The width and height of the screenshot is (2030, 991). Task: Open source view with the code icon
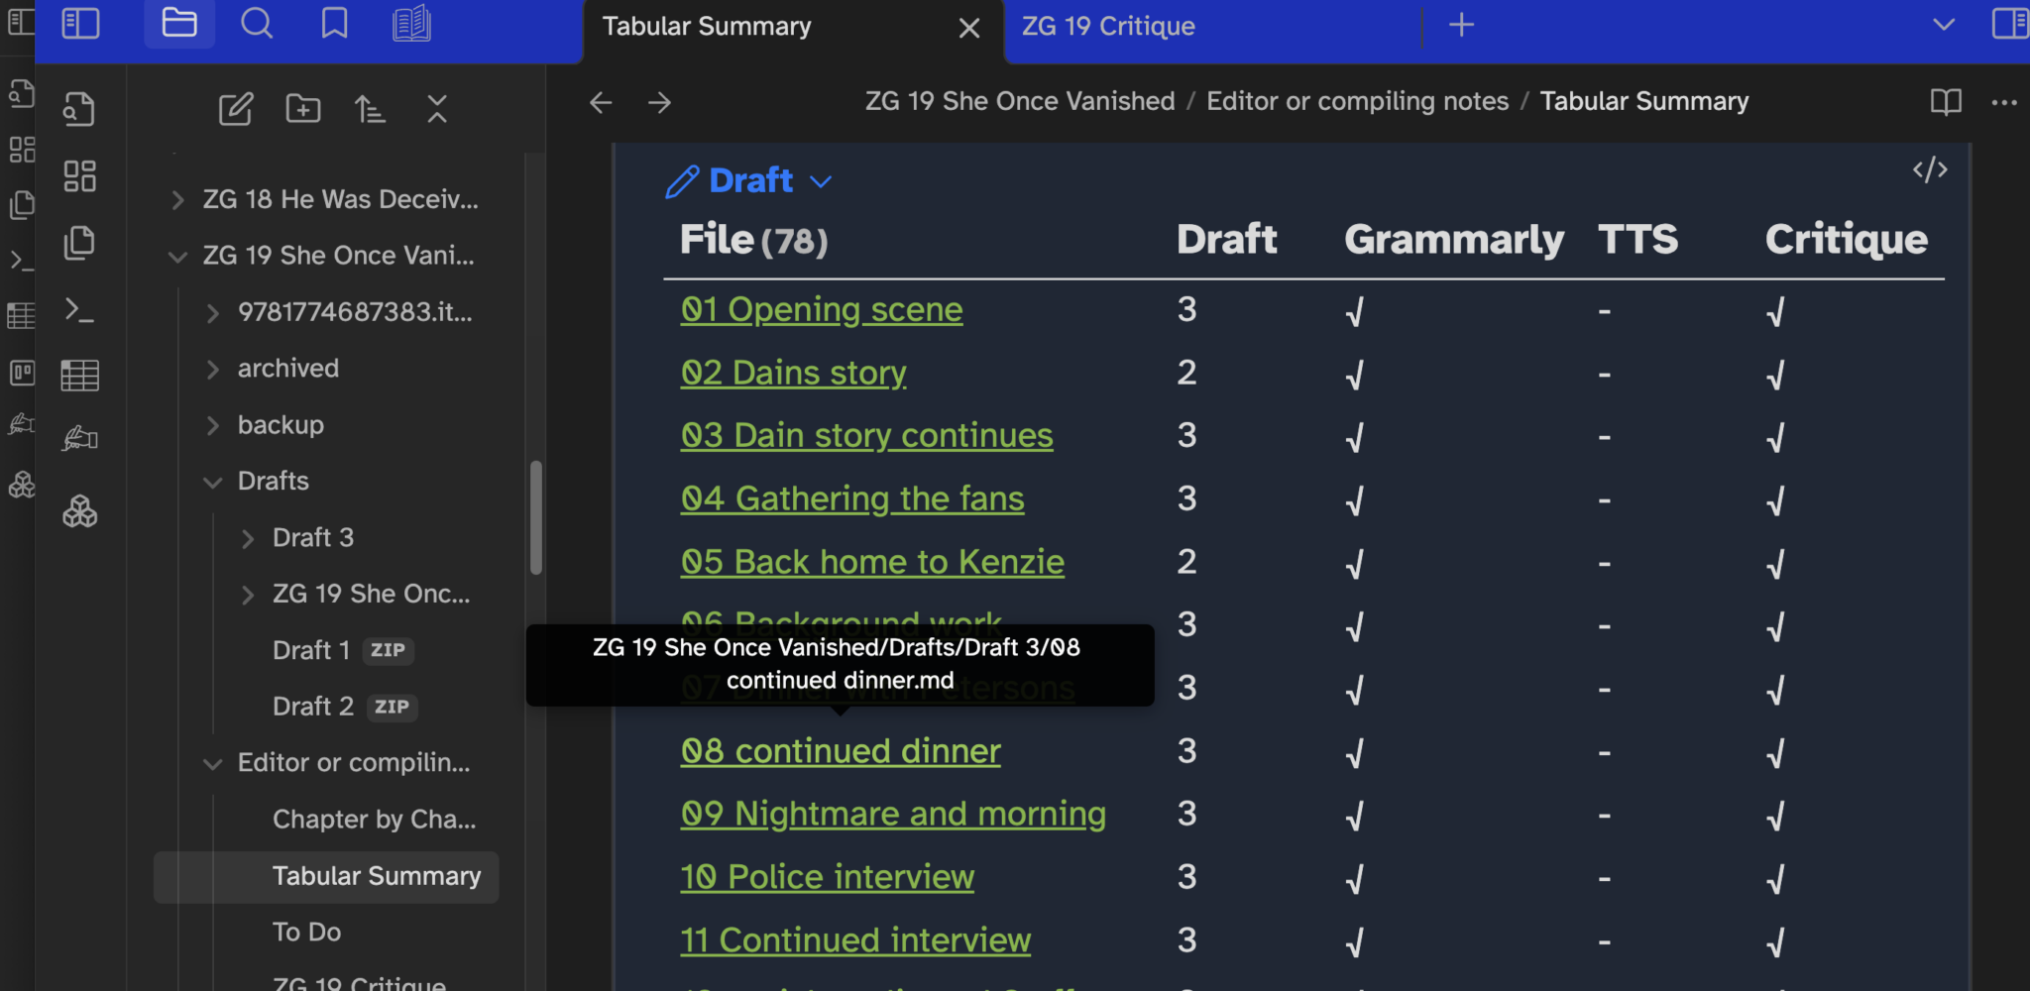pos(1931,169)
